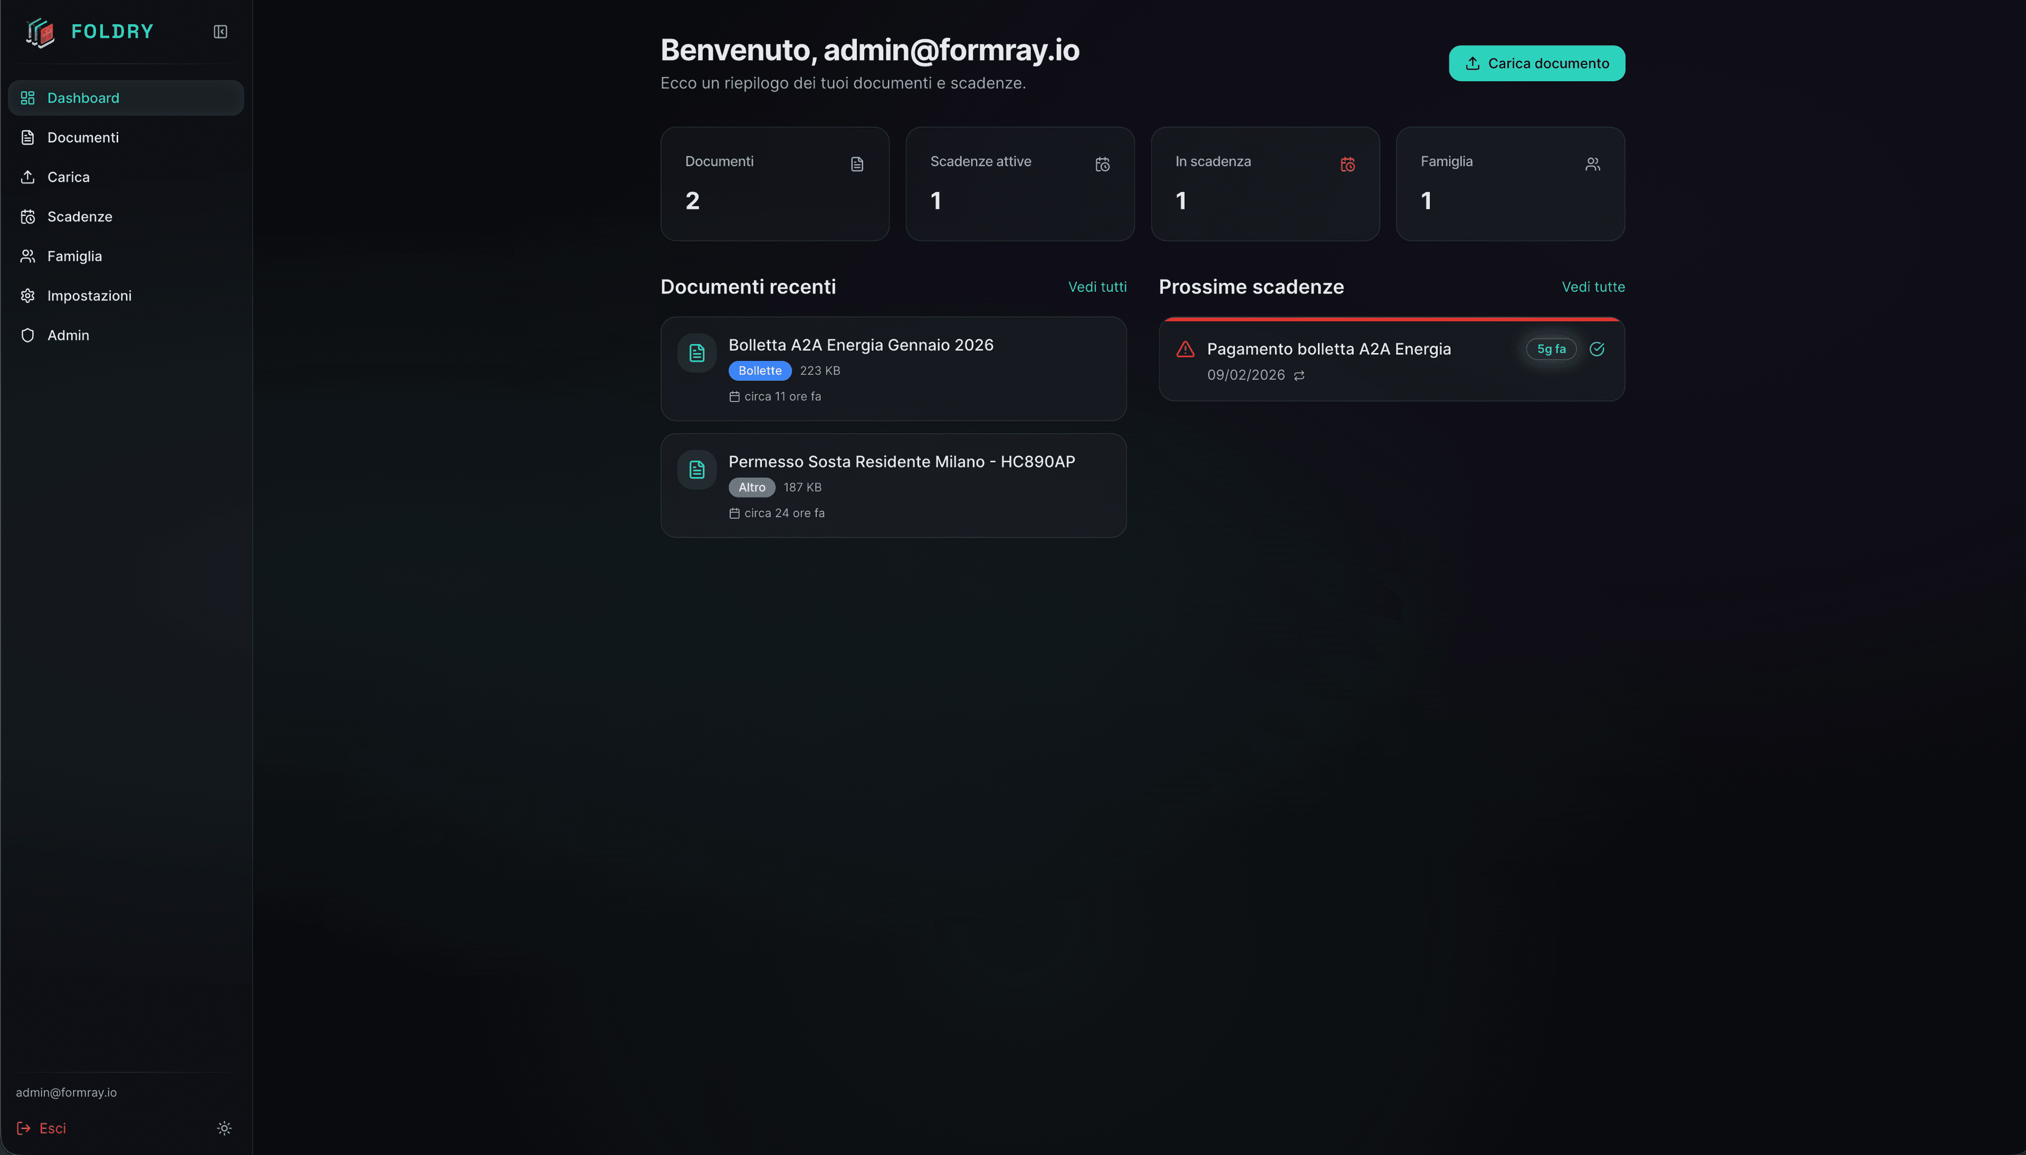Open Scadenze via the calendar icon
2026x1155 pixels.
(28, 216)
